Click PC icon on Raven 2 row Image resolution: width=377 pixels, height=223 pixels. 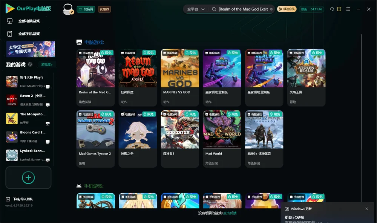click(x=48, y=105)
